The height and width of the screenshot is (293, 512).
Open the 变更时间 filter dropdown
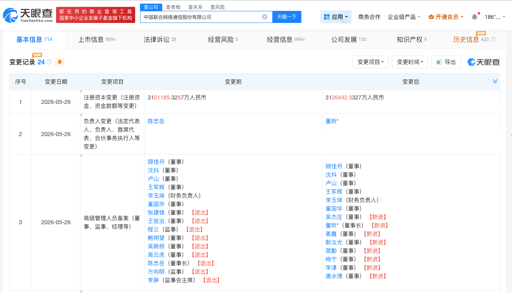tap(410, 62)
